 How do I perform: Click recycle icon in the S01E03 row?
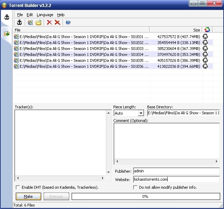(x=205, y=48)
